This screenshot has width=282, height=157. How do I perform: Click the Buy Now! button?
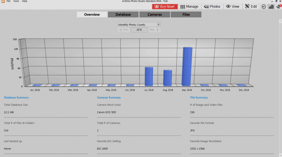click(x=165, y=6)
